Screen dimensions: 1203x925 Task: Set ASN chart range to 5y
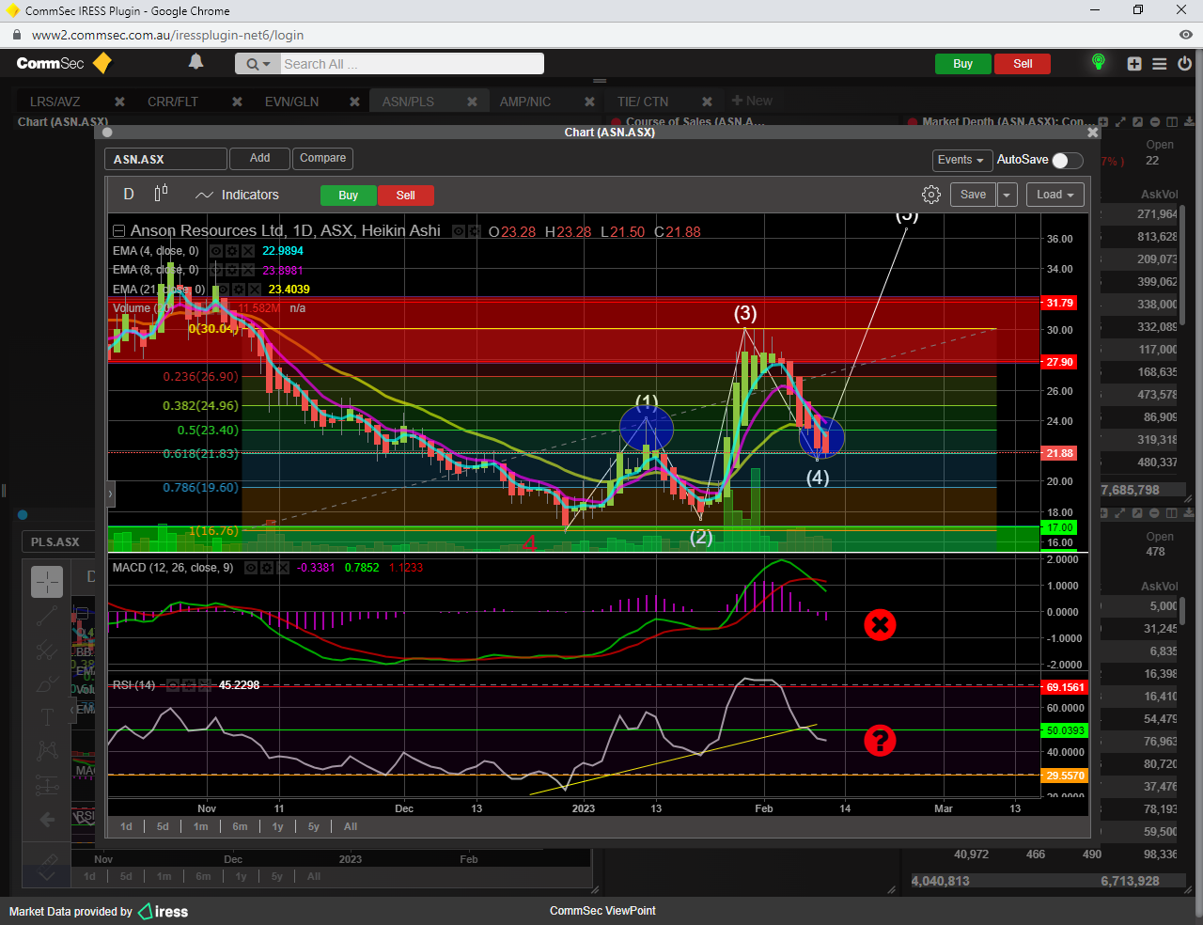pyautogui.click(x=314, y=827)
